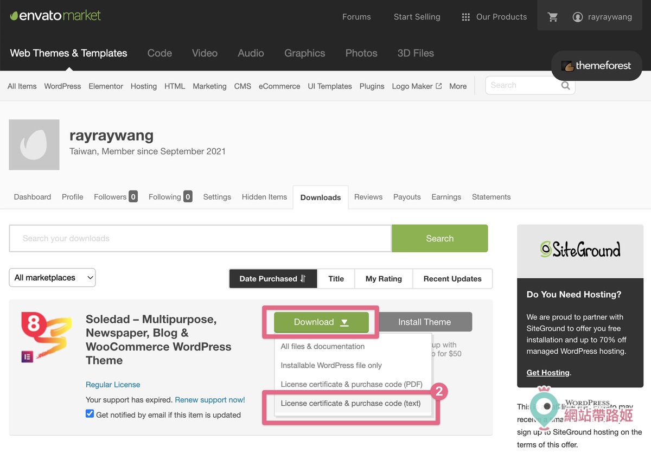Open the Reviews tab
This screenshot has height=459, width=651.
click(368, 197)
